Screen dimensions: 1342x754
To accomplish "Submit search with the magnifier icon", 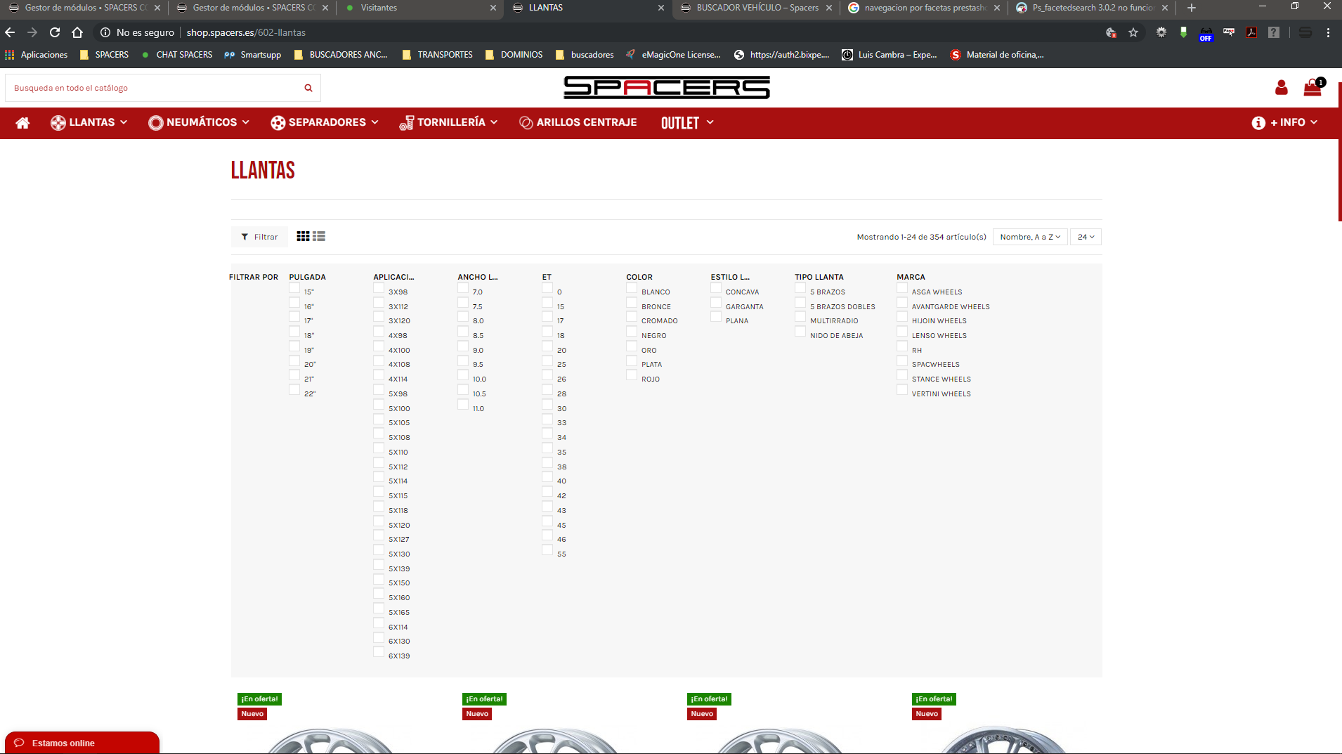I will click(x=308, y=88).
